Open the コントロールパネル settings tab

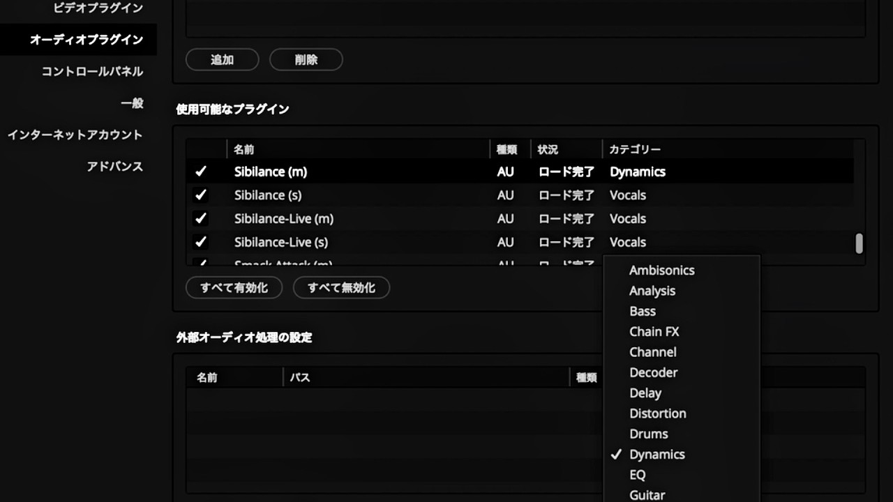(92, 72)
